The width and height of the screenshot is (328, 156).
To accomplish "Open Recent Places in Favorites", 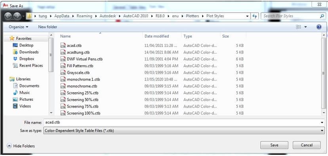I will point(31,66).
